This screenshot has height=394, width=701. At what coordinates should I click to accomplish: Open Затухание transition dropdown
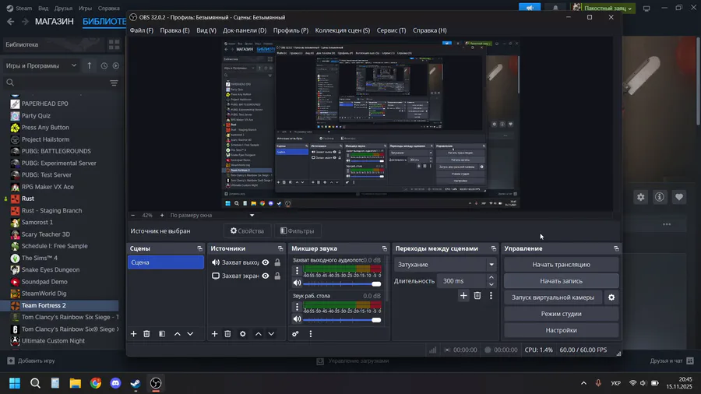point(446,265)
